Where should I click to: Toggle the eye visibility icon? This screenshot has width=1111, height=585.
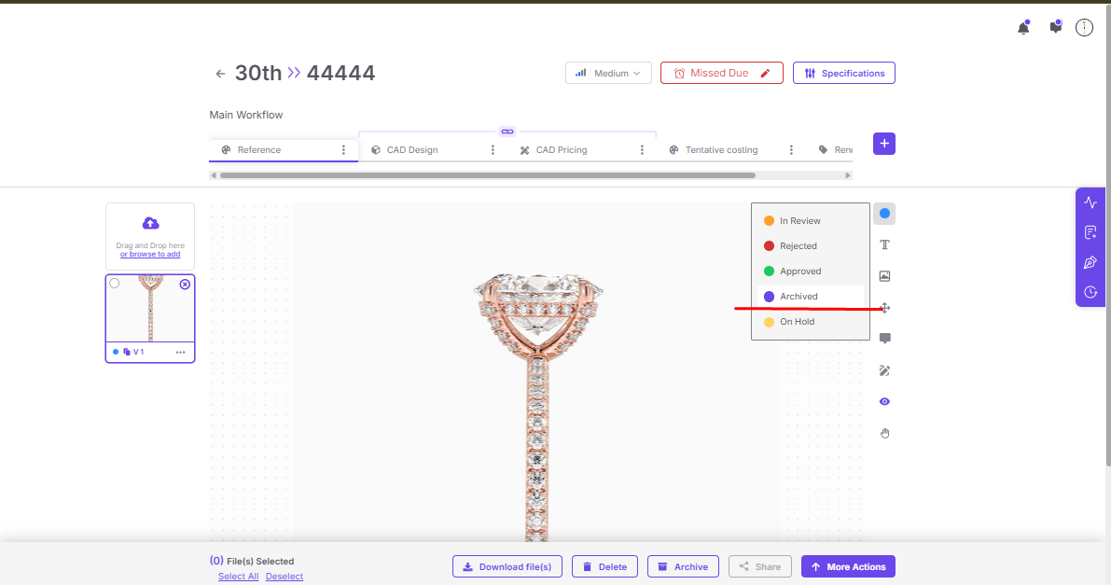(884, 401)
